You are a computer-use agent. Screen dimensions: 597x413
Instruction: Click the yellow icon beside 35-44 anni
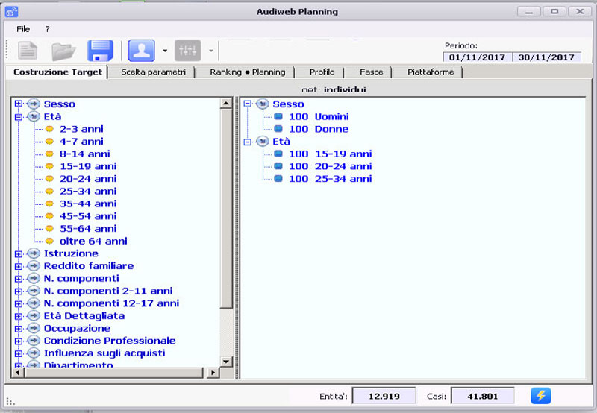click(x=49, y=204)
